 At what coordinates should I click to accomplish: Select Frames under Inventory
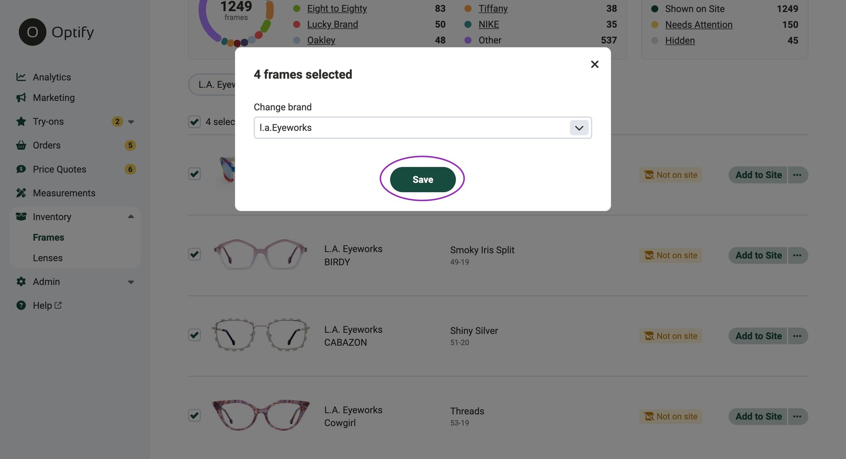click(x=48, y=237)
